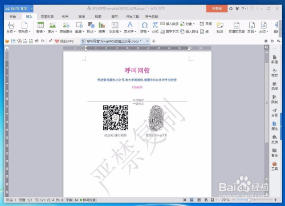This screenshot has width=285, height=206.
Task: Expand the 文本框 dropdown arrow
Action: click(x=120, y=31)
